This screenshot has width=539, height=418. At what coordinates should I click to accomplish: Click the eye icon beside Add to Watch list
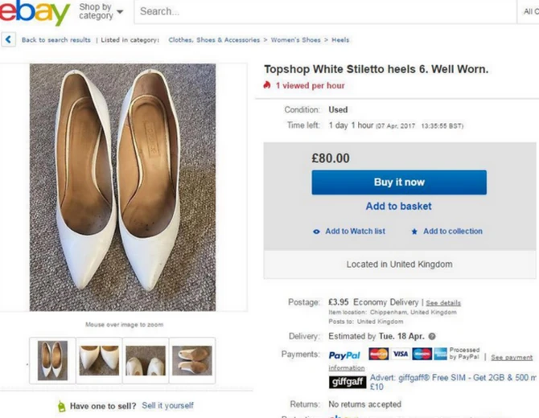tap(316, 232)
